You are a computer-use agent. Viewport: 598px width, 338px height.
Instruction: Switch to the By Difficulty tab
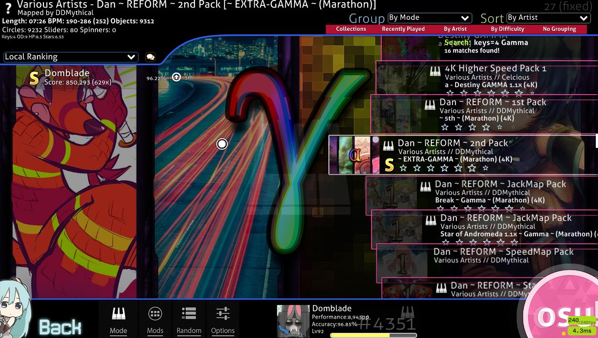(507, 29)
